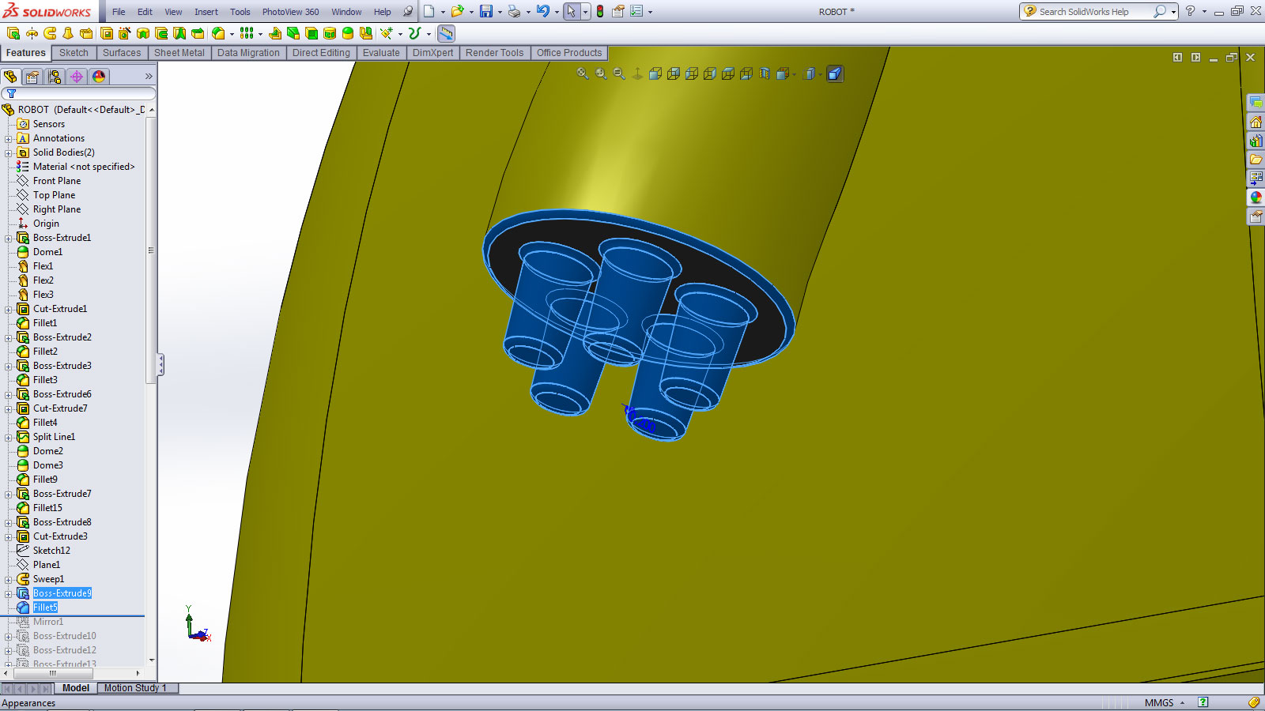
Task: Open the PhotoView 360 menu
Action: (290, 12)
